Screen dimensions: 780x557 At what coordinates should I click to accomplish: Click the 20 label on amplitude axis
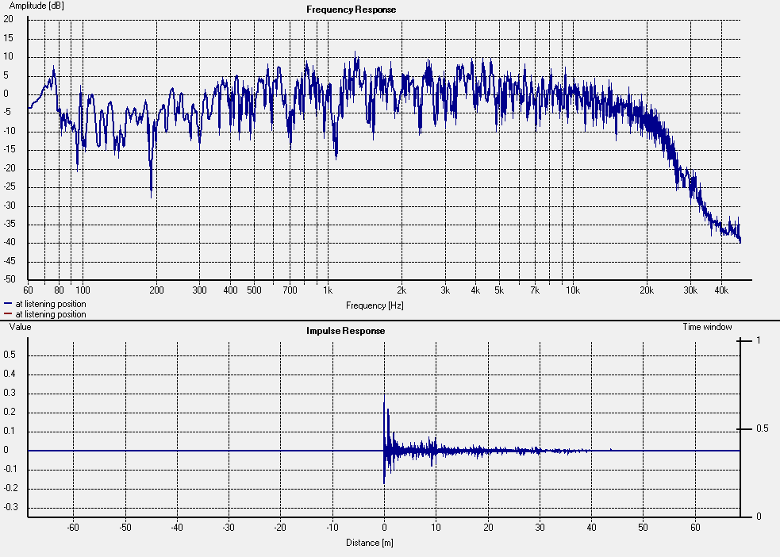click(x=9, y=19)
